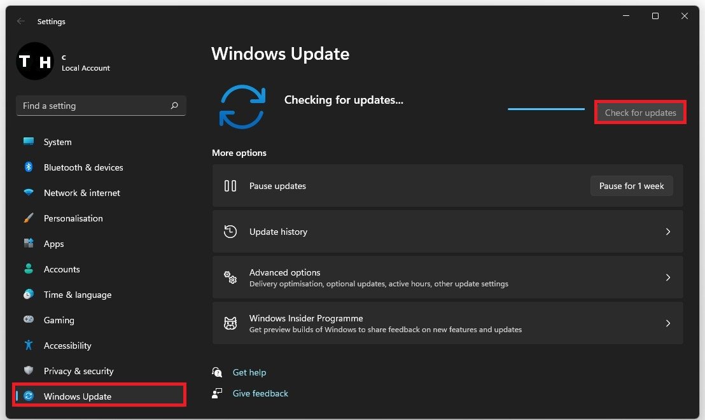Viewport: 705px width, 420px height.
Task: Click the Find a setting search box
Action: click(101, 106)
